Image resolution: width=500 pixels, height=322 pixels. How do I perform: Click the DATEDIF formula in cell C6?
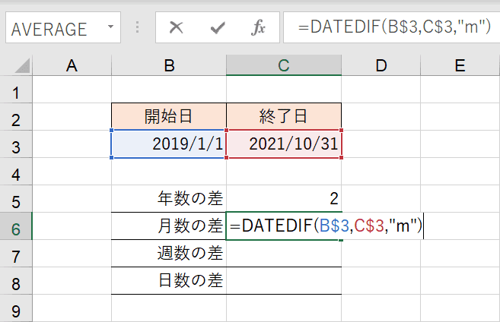326,226
